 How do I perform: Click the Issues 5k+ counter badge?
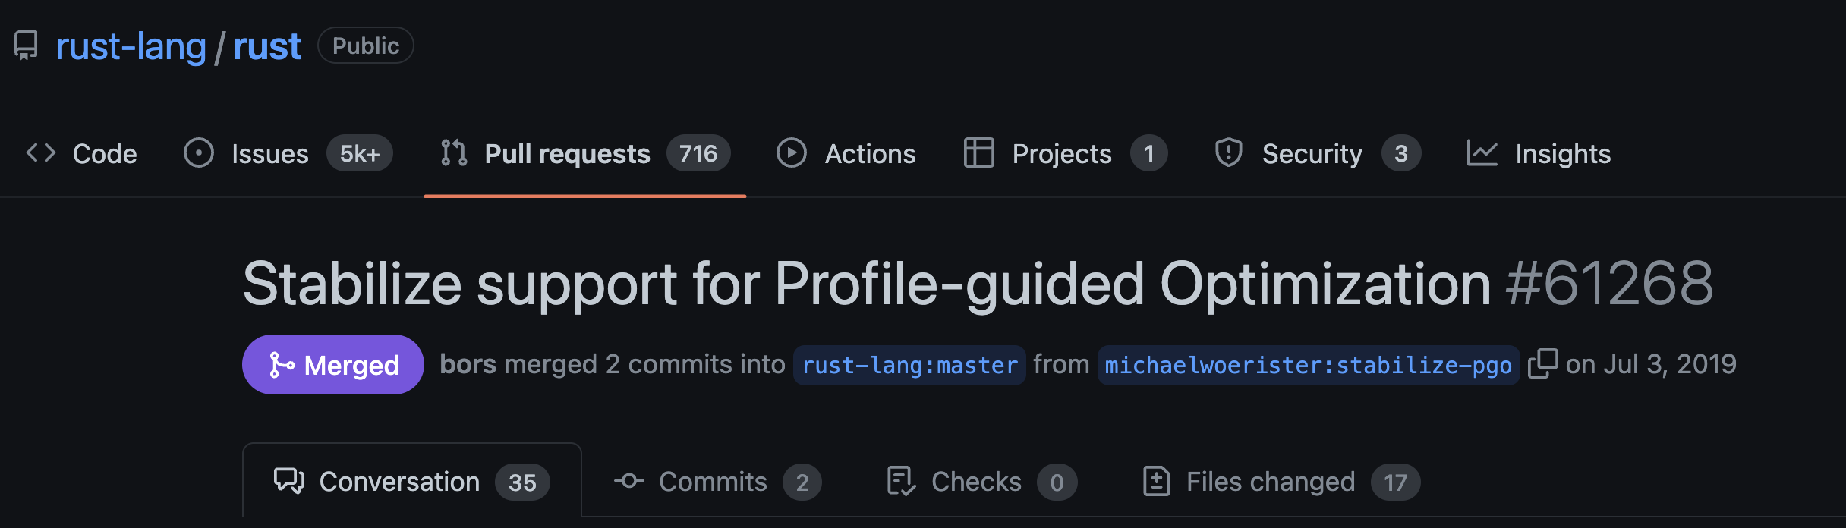360,154
